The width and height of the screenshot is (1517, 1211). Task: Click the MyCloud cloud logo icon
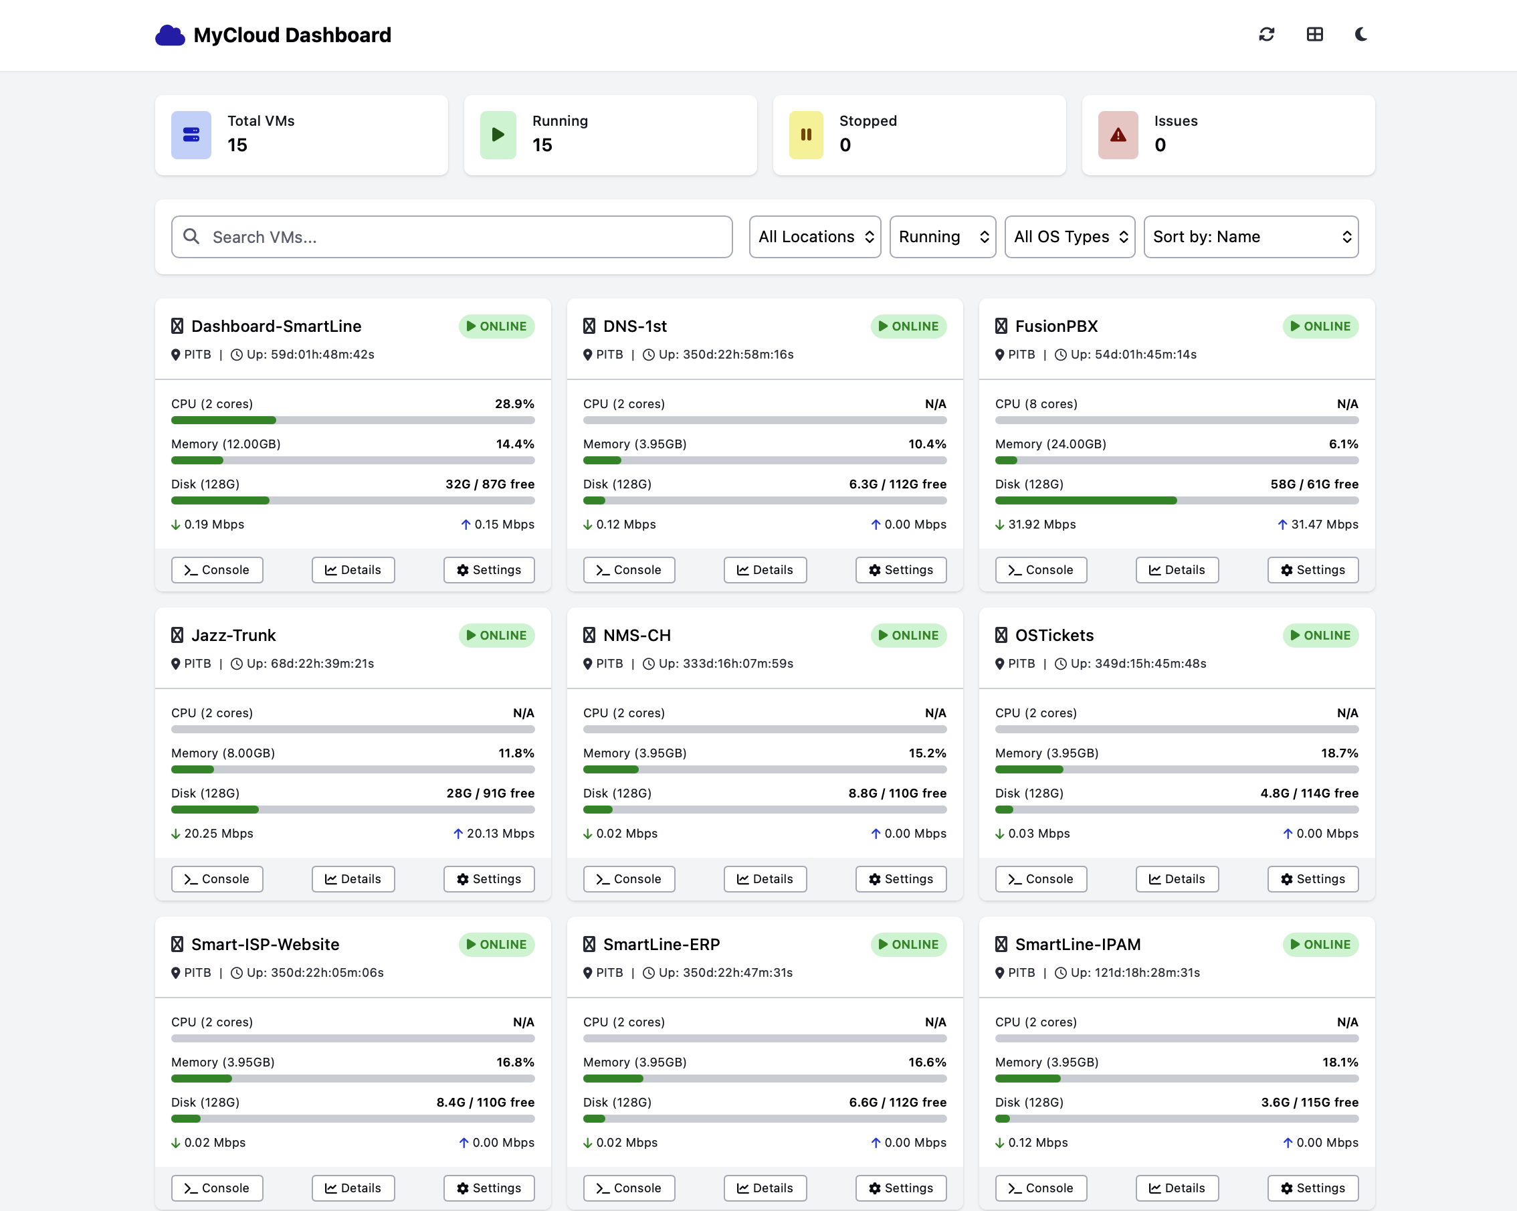(170, 35)
